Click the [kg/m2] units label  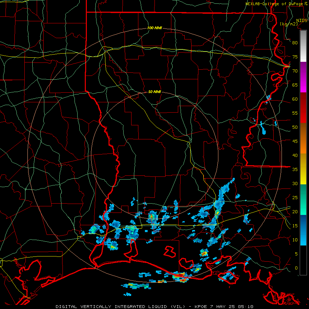[289, 24]
